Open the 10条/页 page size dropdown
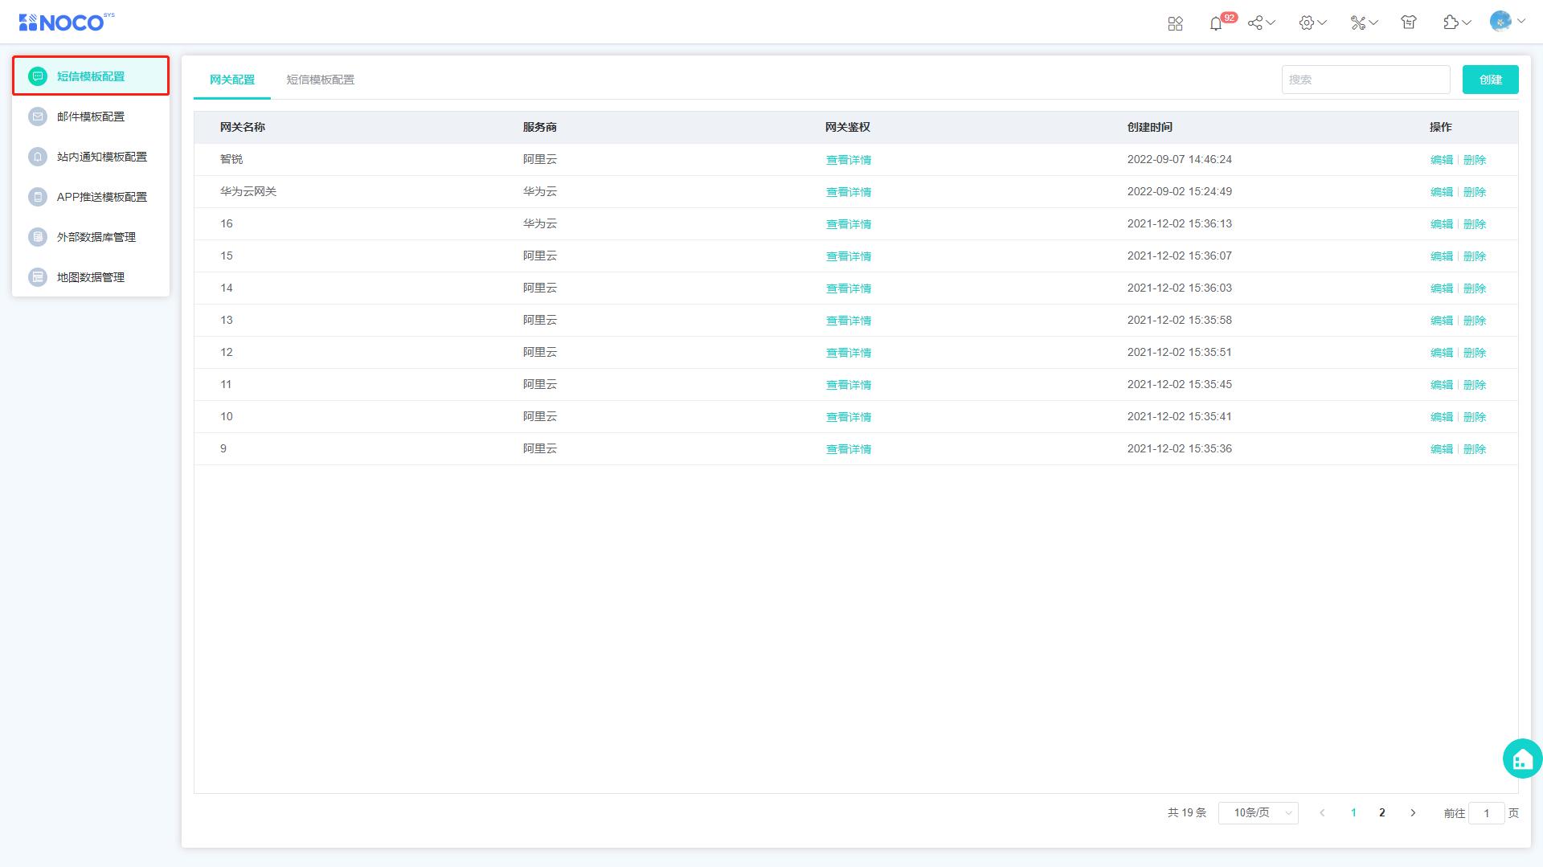This screenshot has width=1543, height=867. 1258,813
